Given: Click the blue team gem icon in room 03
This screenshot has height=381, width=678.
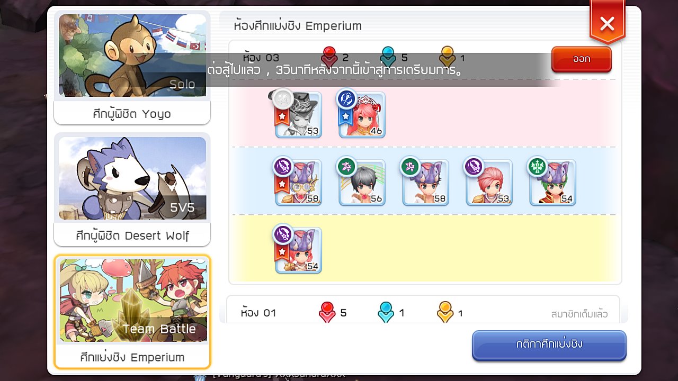Looking at the screenshot, I should [x=388, y=58].
